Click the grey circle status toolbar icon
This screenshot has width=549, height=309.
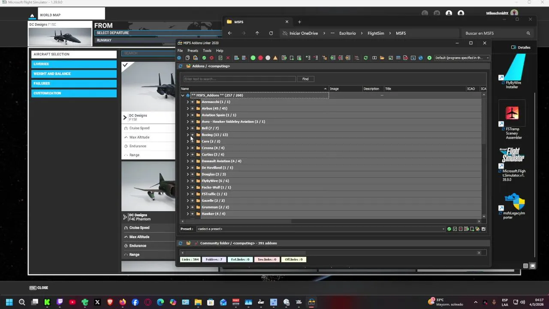pyautogui.click(x=268, y=58)
